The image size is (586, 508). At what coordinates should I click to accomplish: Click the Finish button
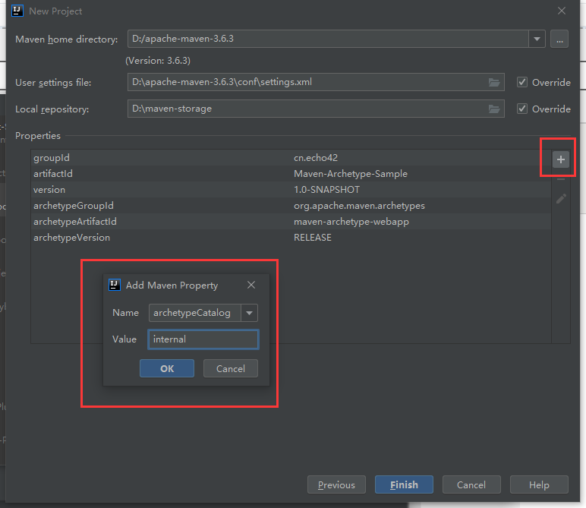click(404, 484)
